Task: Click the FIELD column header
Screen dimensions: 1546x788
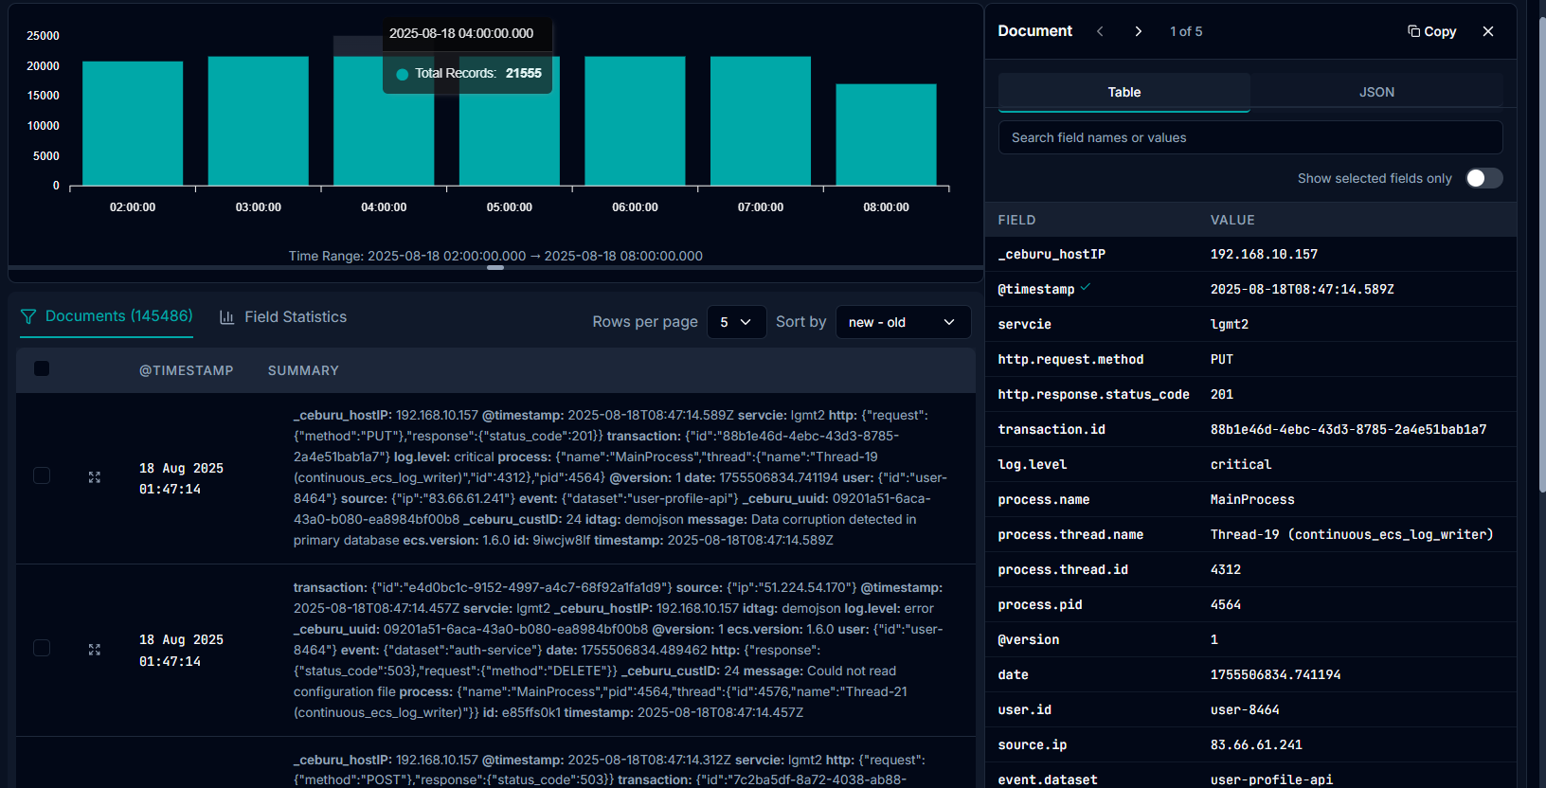Action: pyautogui.click(x=1016, y=220)
